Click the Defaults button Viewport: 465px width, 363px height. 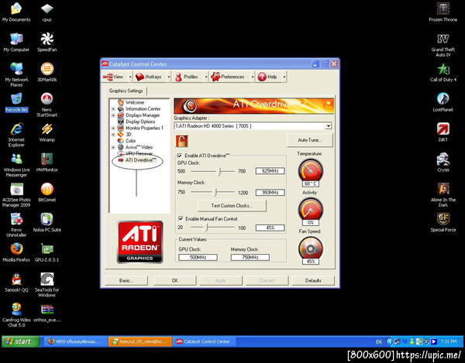[x=313, y=280]
